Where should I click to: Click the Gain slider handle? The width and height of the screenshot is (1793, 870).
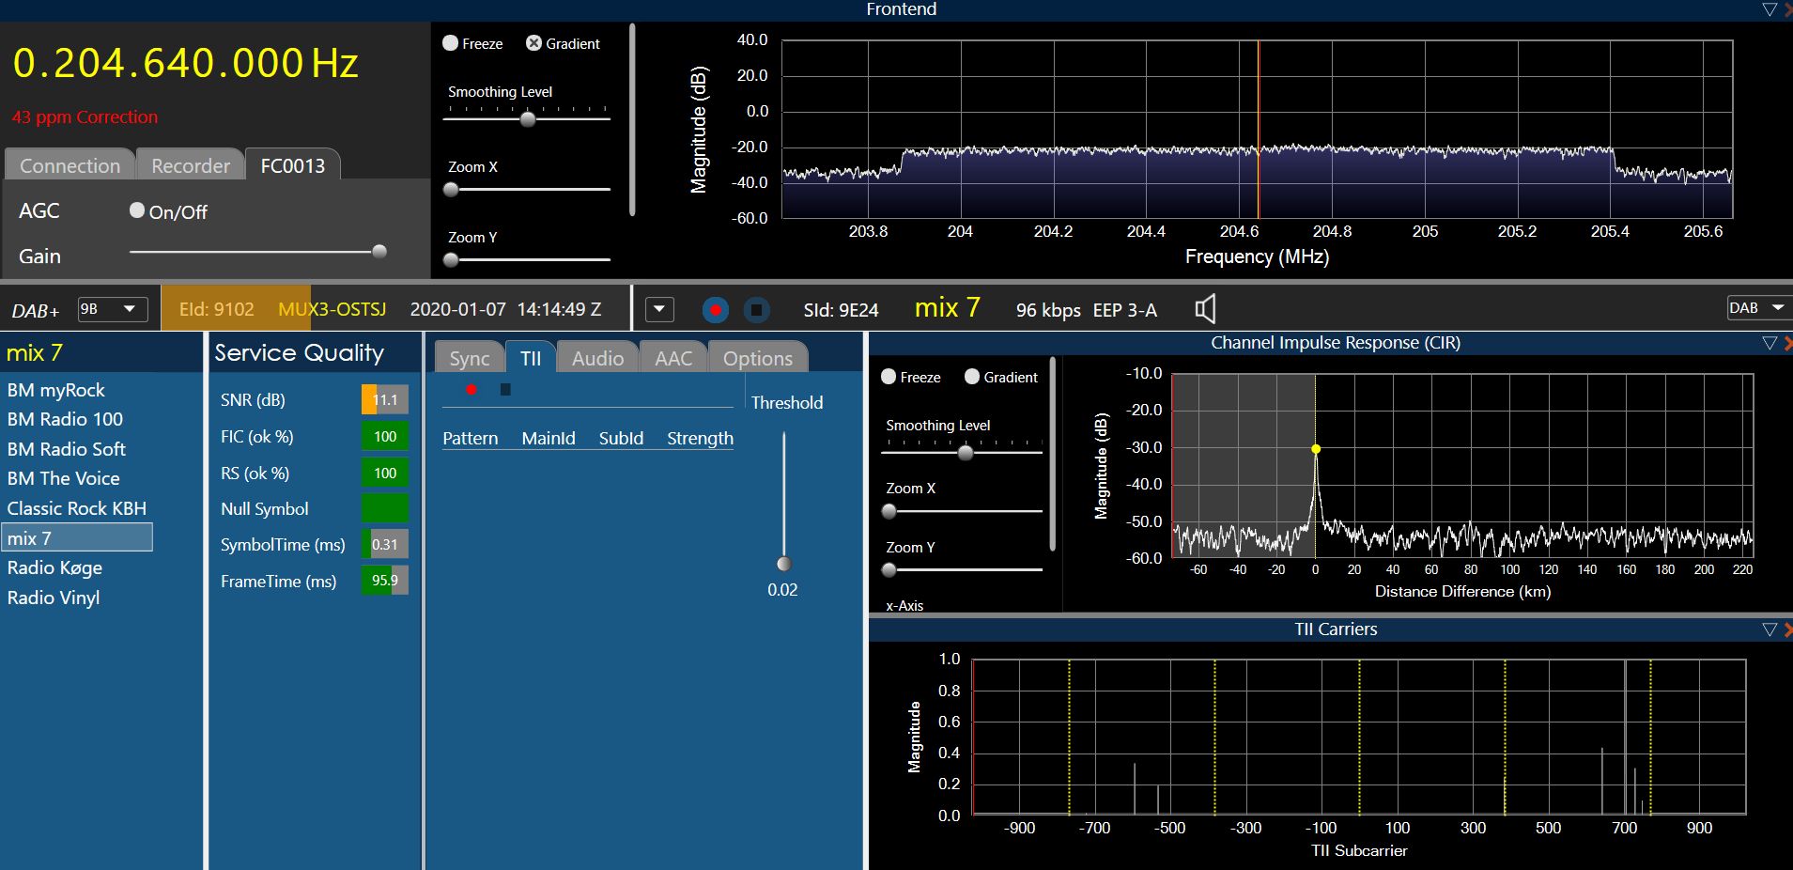point(379,251)
